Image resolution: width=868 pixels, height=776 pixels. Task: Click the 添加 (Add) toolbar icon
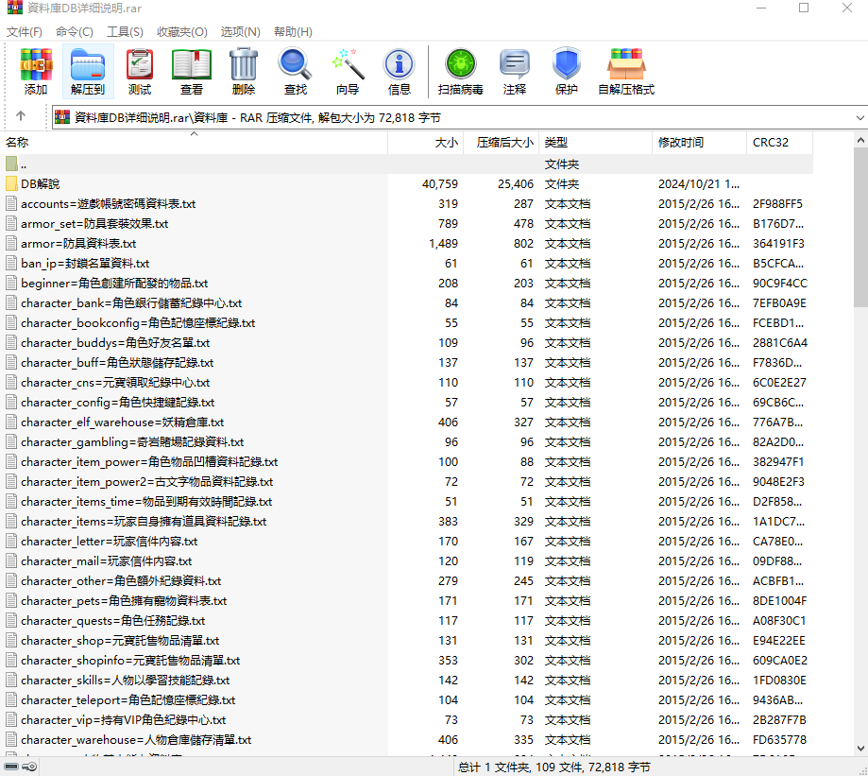coord(36,71)
